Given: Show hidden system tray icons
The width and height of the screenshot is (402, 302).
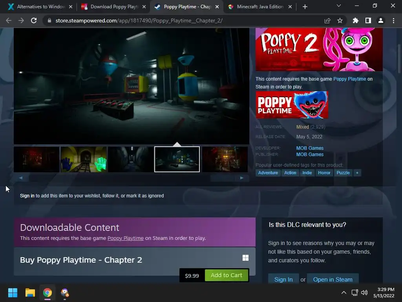Looking at the screenshot, I should pyautogui.click(x=344, y=293).
